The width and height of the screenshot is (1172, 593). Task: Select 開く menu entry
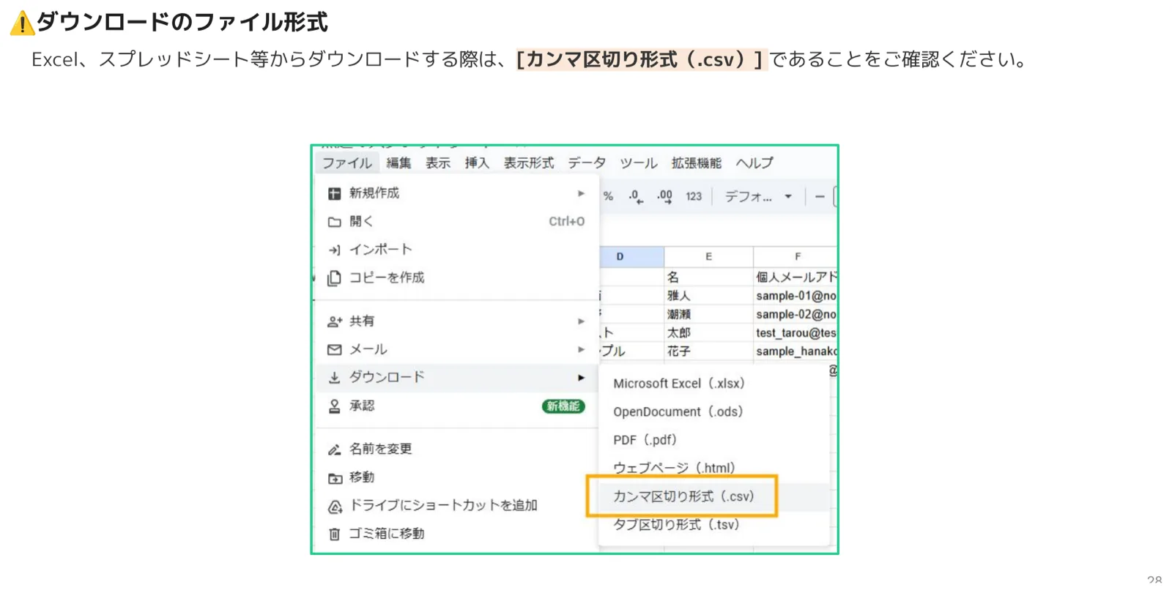[x=456, y=222]
